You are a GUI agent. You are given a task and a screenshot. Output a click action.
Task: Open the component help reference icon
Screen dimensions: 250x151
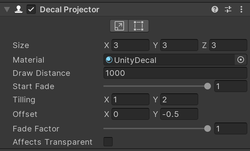pyautogui.click(x=215, y=9)
